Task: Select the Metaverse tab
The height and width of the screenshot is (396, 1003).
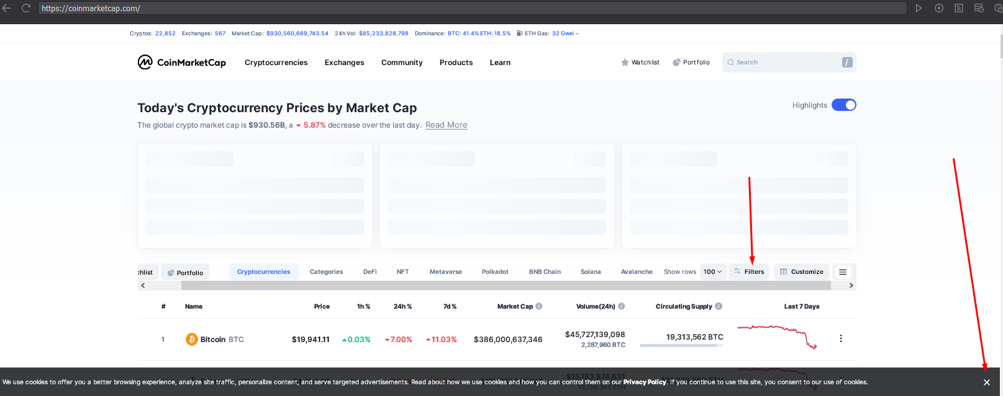Action: pos(446,272)
